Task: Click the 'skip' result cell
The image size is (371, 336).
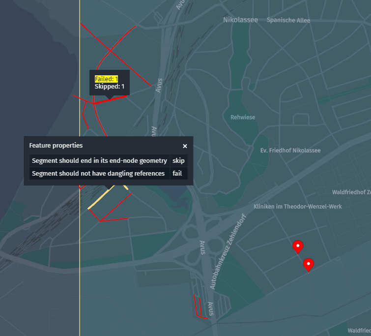Action: pos(178,161)
